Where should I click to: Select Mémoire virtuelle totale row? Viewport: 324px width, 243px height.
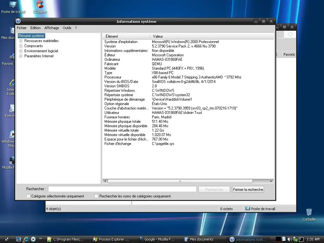[188, 130]
